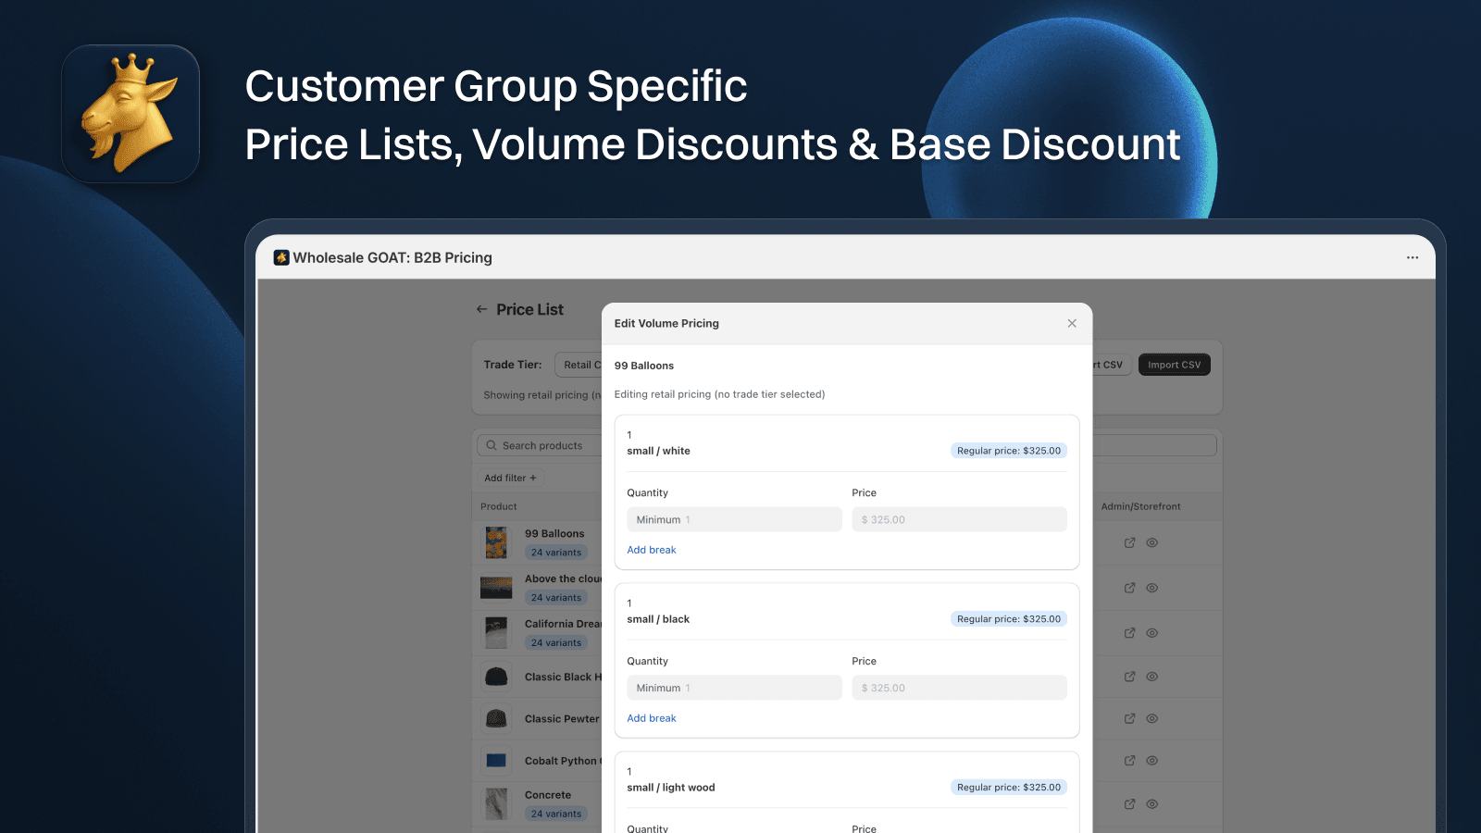This screenshot has width=1481, height=833.
Task: Open Concrete row external link icon
Action: coord(1129,804)
